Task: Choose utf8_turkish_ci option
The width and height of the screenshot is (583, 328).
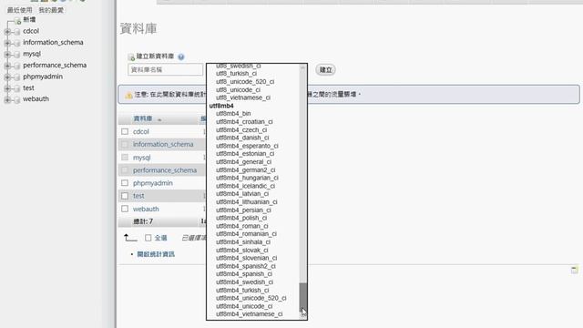Action: [236, 73]
